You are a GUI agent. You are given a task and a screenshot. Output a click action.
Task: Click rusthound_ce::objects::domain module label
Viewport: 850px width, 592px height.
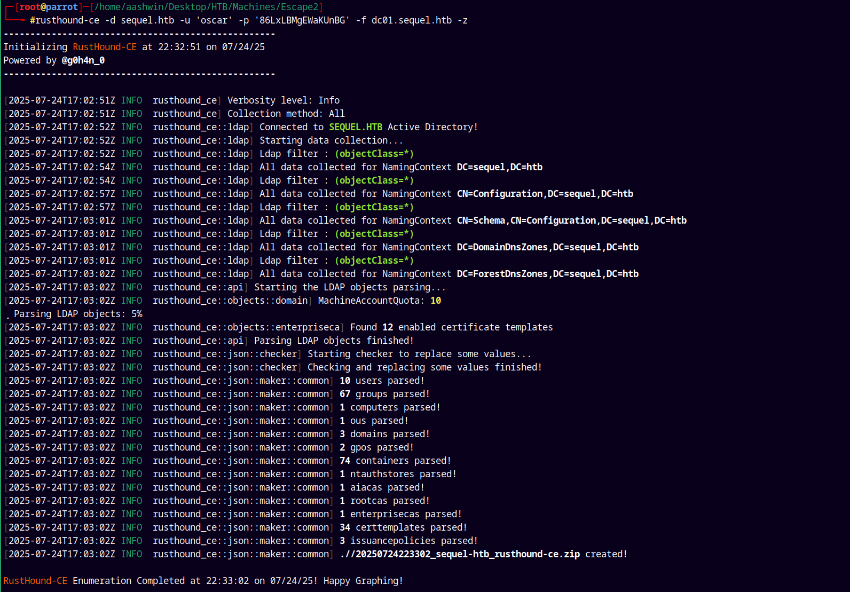tap(230, 301)
